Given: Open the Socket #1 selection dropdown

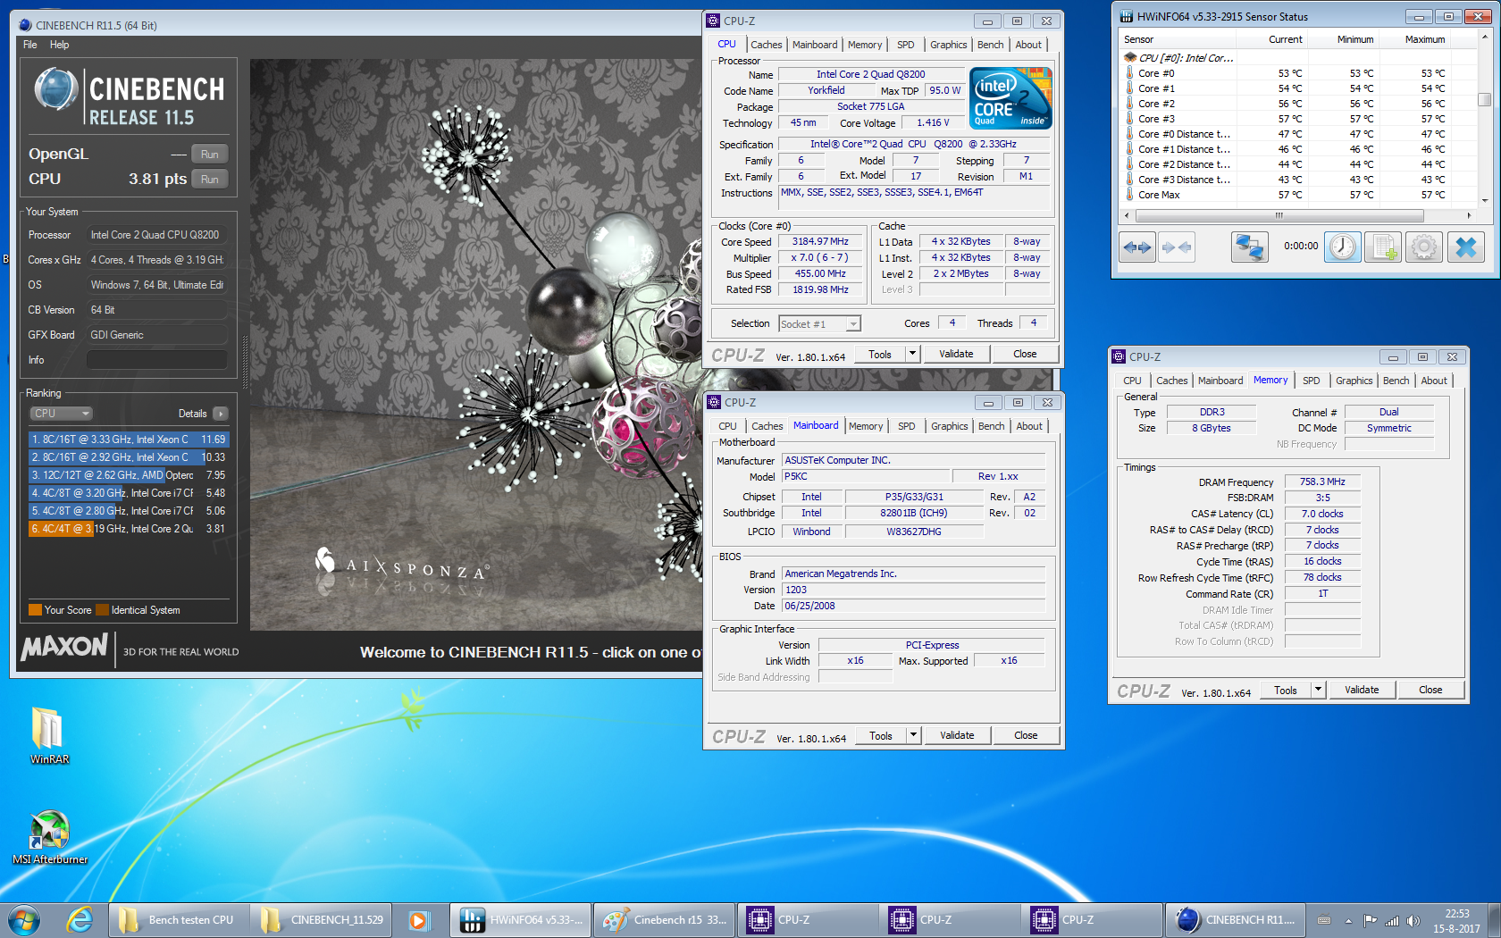Looking at the screenshot, I should (x=819, y=324).
